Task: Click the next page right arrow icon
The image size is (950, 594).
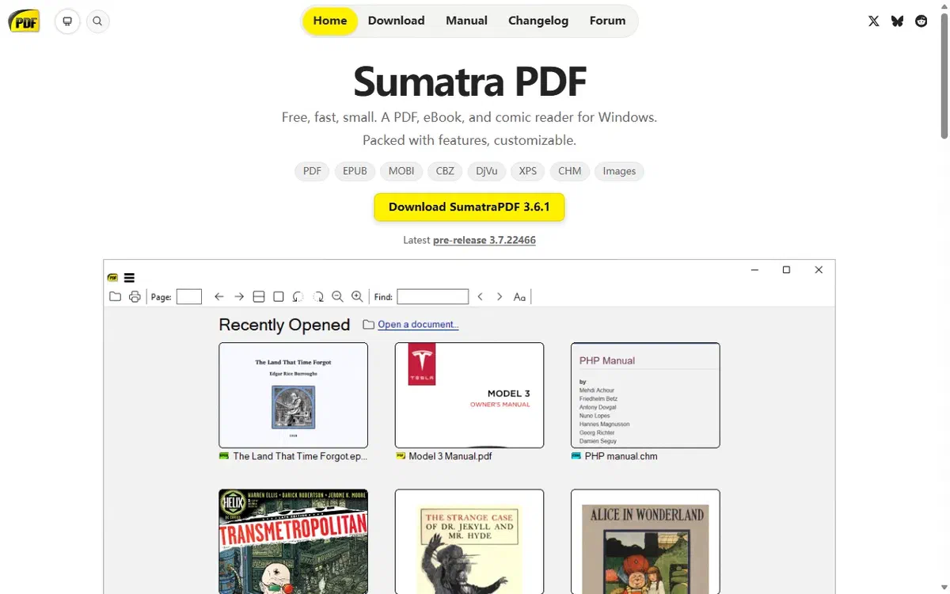Action: tap(239, 296)
